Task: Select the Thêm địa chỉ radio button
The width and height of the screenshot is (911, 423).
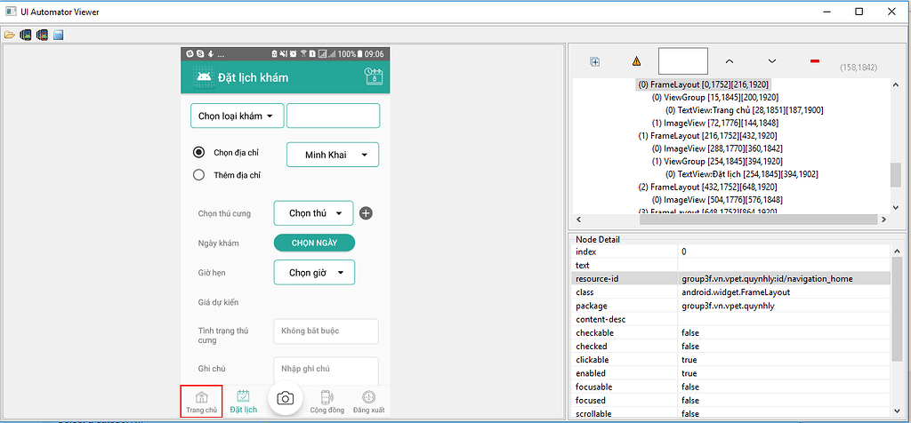Action: [199, 175]
